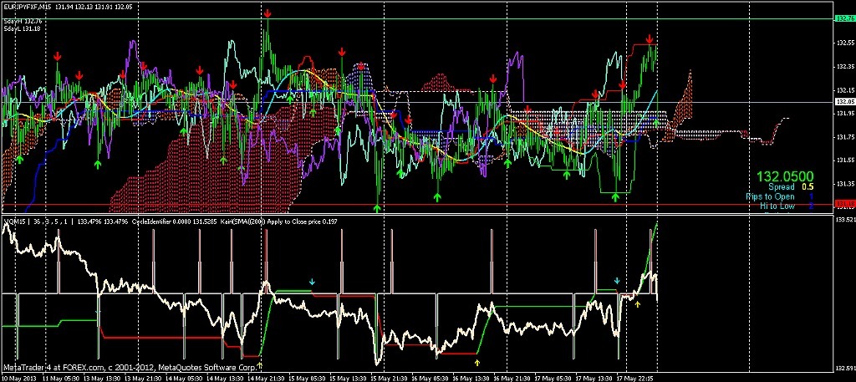Select the green 132.76 price axis label
856x382 pixels.
pos(844,18)
